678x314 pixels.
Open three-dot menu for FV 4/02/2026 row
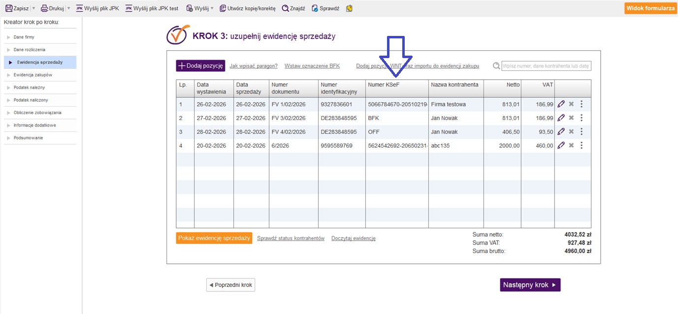click(x=581, y=132)
